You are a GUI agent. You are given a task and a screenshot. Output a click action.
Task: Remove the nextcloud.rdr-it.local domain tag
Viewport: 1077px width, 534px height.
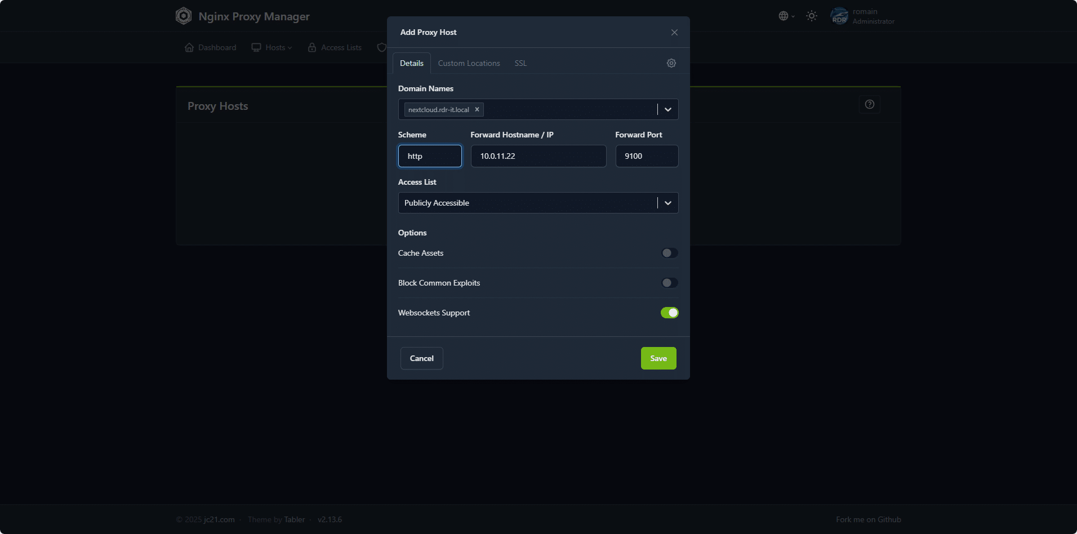(477, 109)
